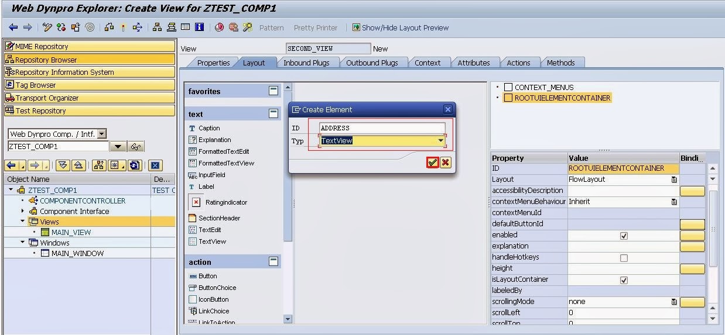Screen dimensions: 725x335
Task: Open history dropdown next to ZTEST_COMP1 field
Action: [118, 147]
